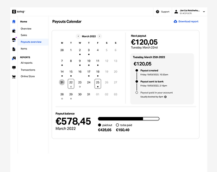Open Transactions in sidebar
Screen dimensions: 217x172
[x=28, y=70]
